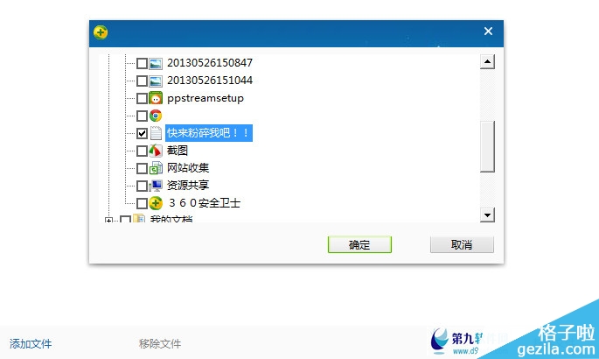This screenshot has width=599, height=359.
Task: Click image icon of 20130526150847
Action: tap(156, 63)
